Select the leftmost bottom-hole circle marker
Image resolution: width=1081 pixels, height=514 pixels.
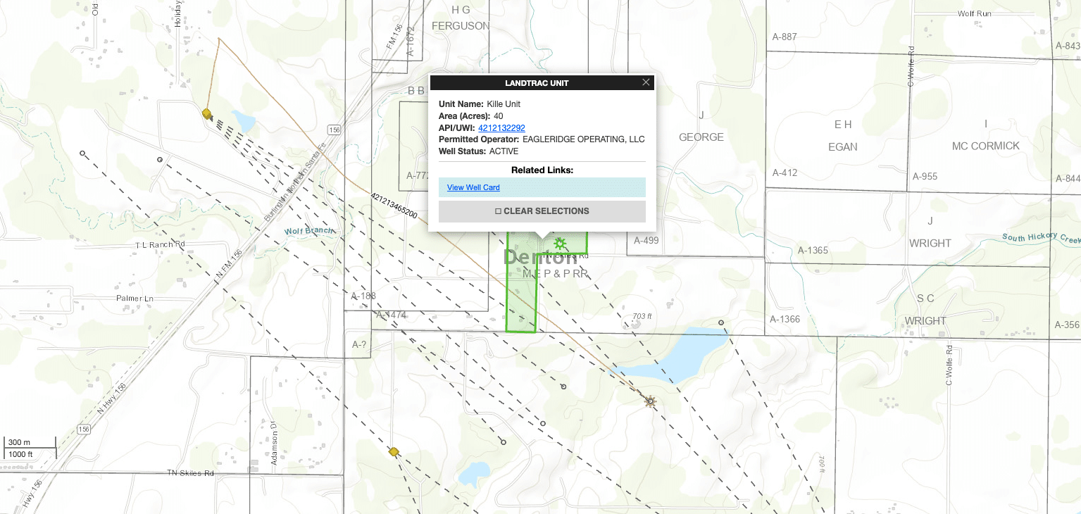point(82,153)
